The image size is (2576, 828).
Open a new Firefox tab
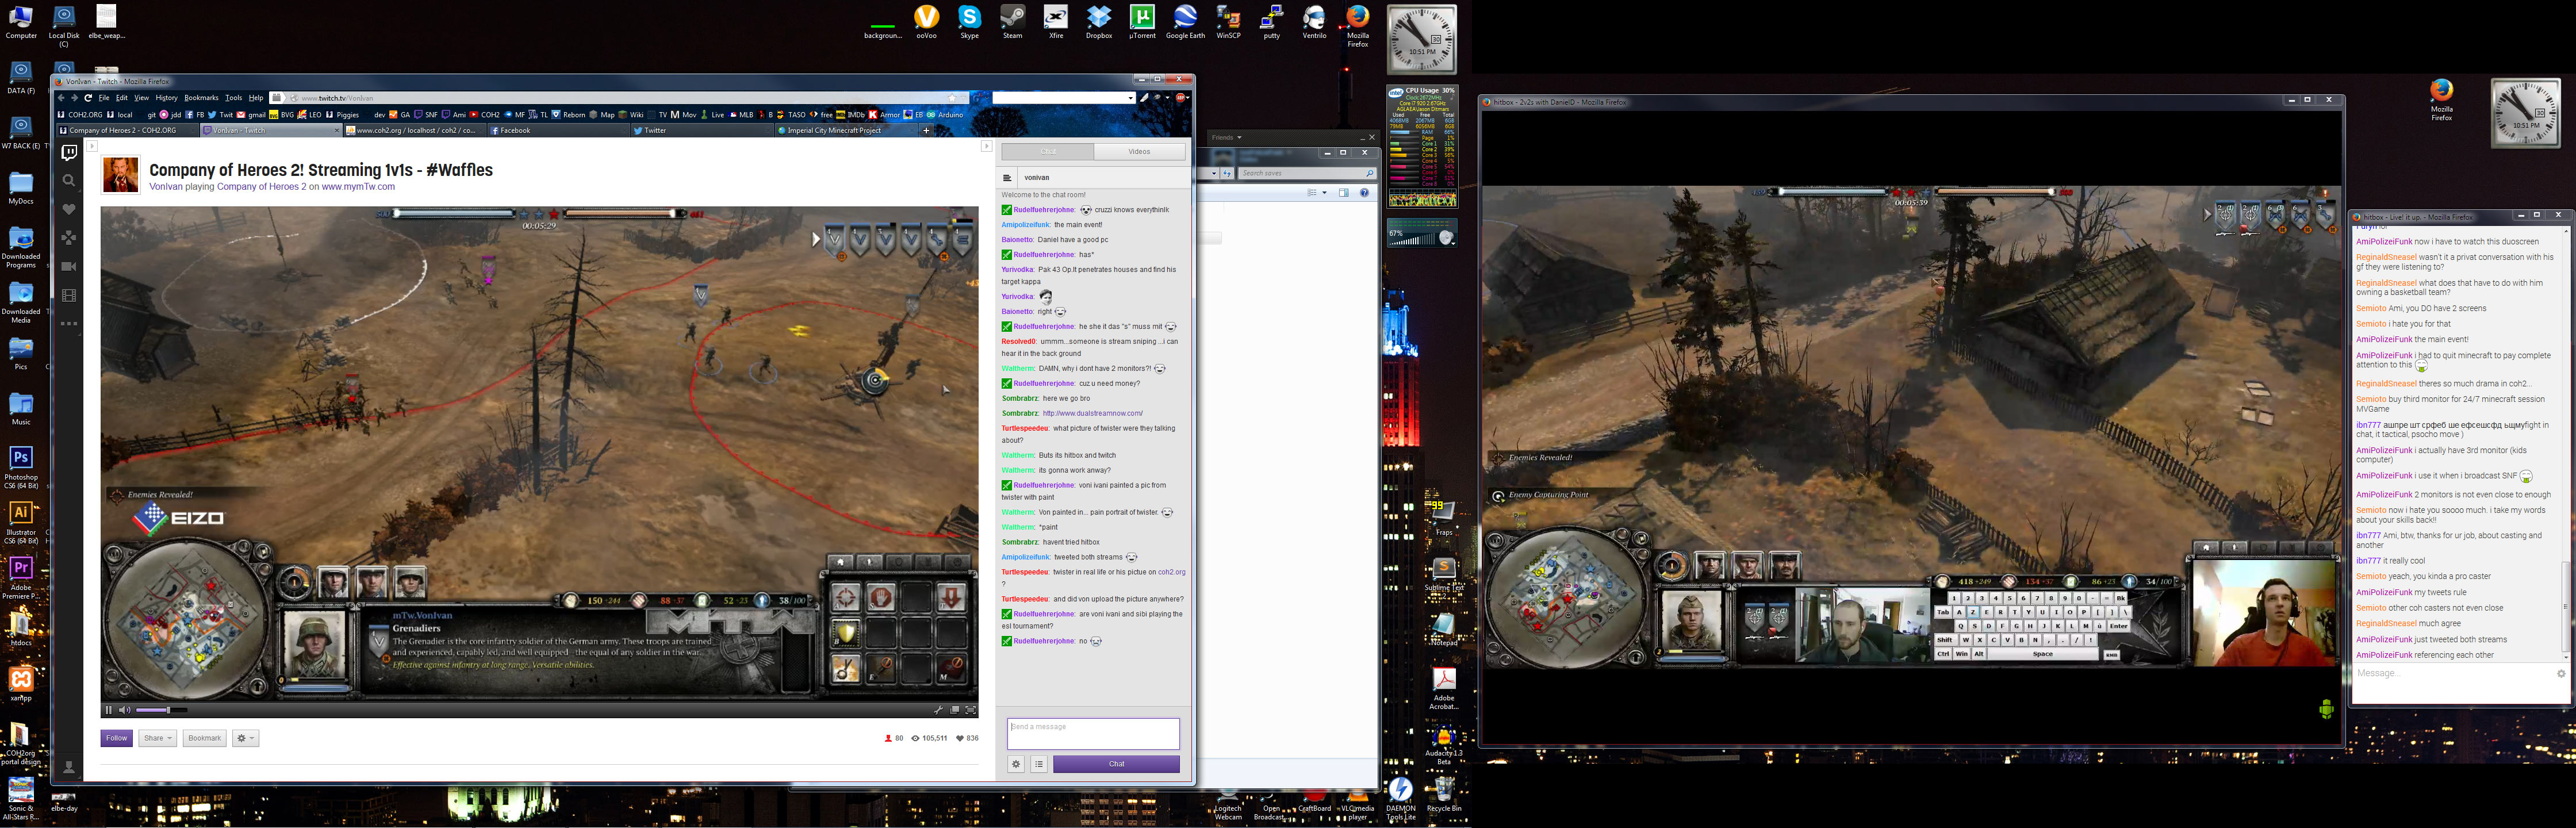tap(926, 130)
